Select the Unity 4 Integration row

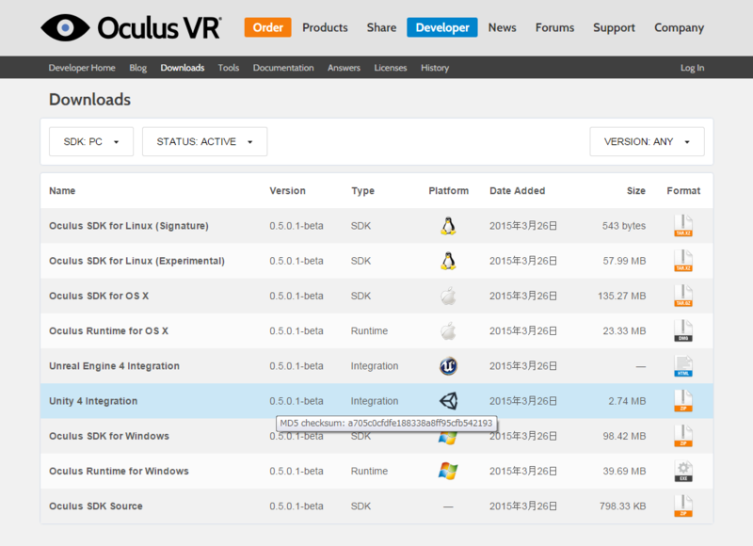(376, 401)
